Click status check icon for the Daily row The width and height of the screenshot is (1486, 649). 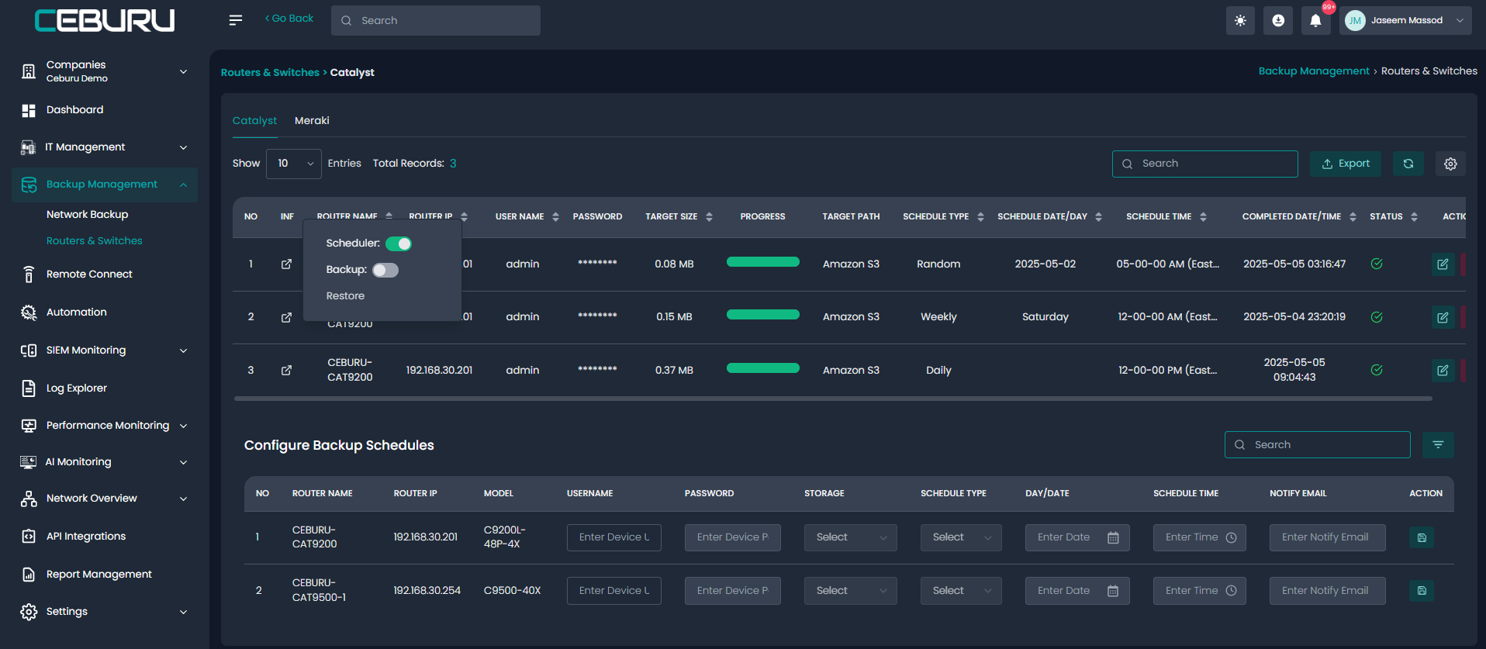pos(1377,370)
